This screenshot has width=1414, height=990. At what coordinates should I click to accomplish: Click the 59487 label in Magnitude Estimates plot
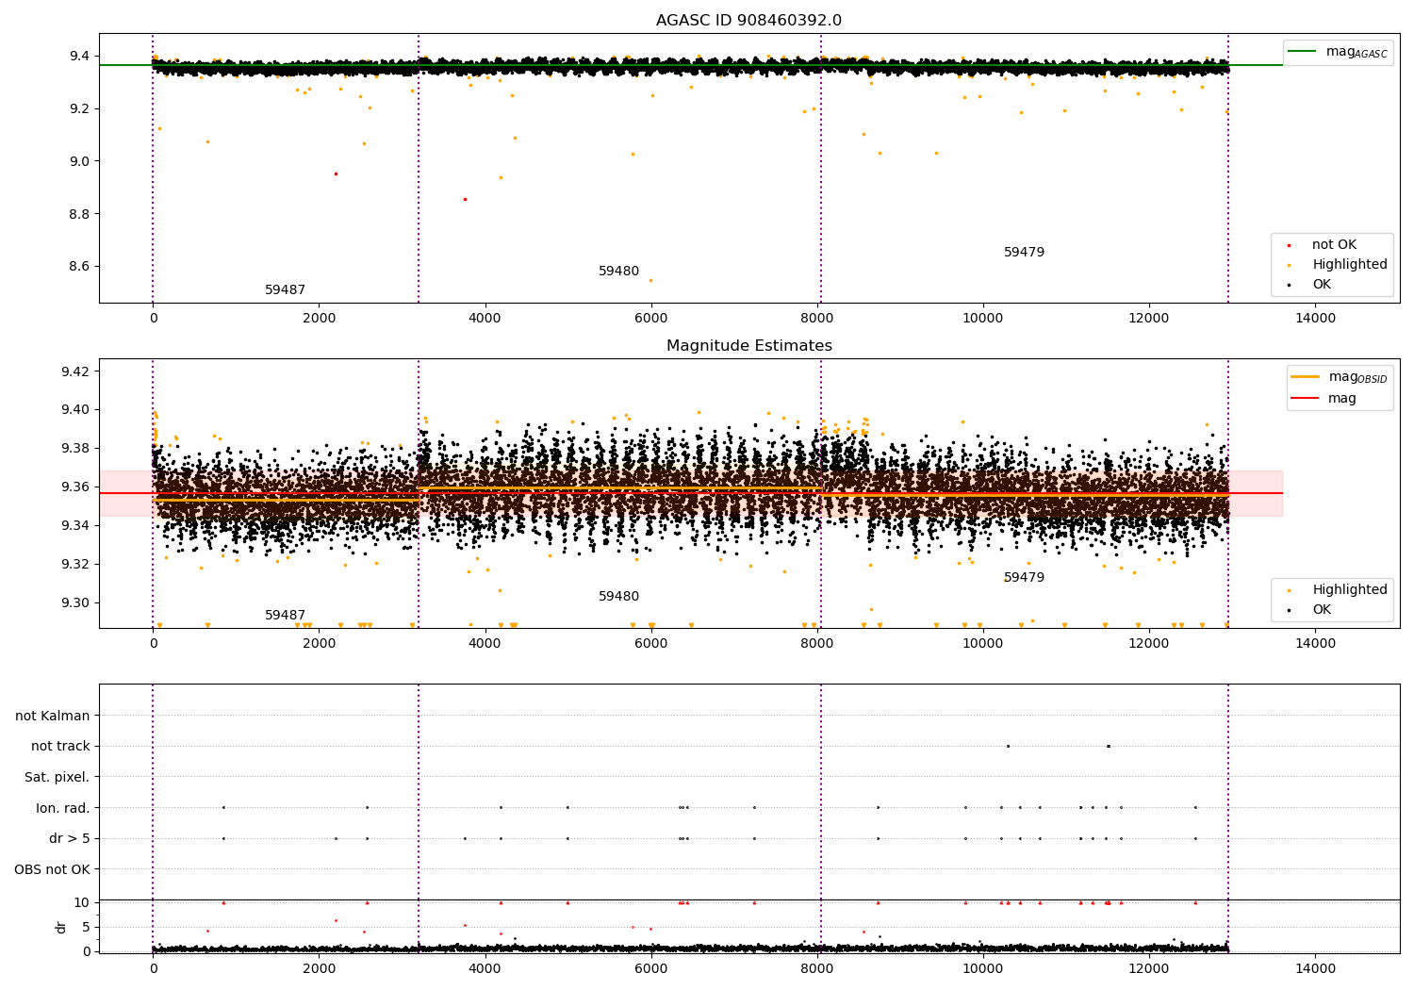coord(285,616)
